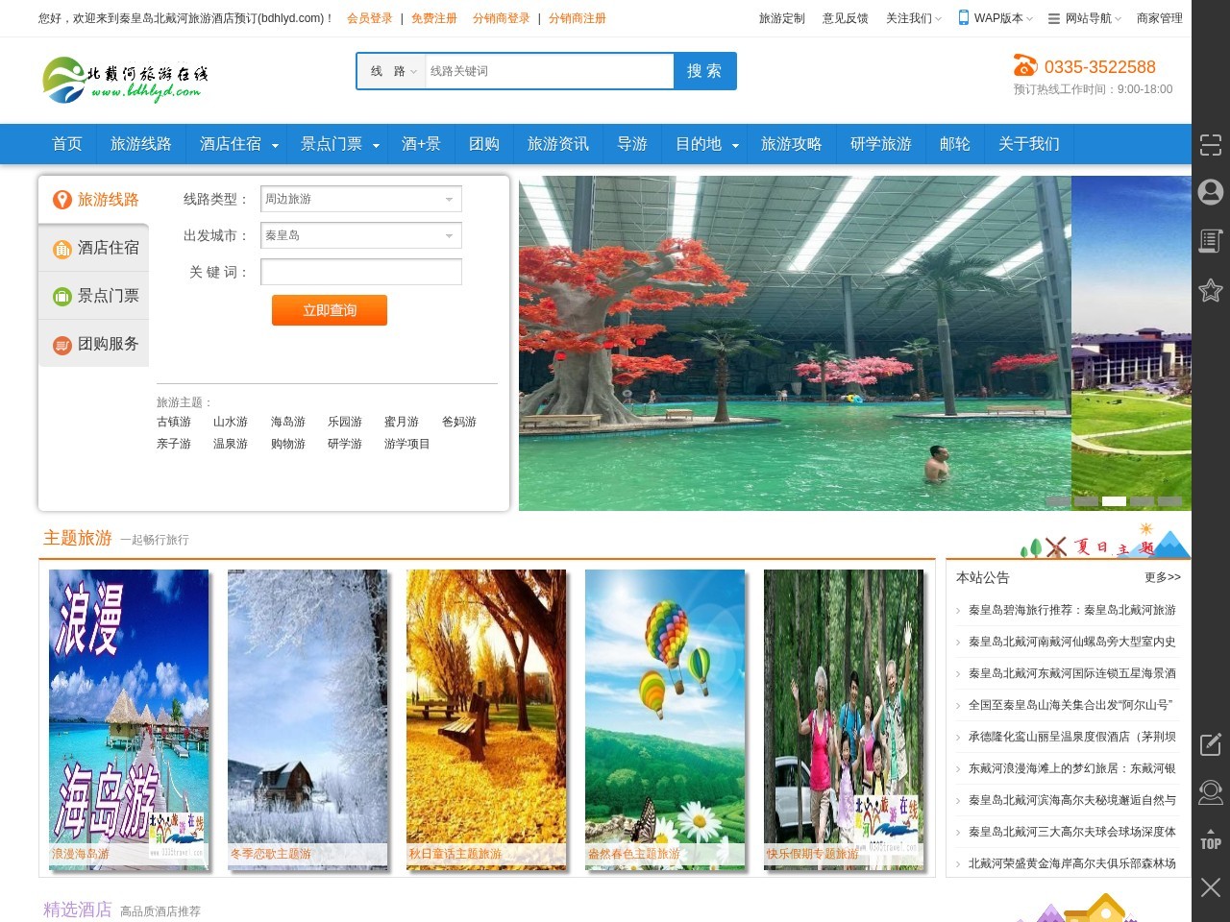Image resolution: width=1230 pixels, height=922 pixels.
Task: Click the order list icon in right sidebar
Action: pyautogui.click(x=1210, y=240)
